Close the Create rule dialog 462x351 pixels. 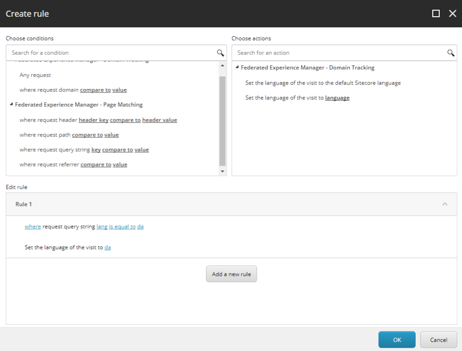click(453, 14)
